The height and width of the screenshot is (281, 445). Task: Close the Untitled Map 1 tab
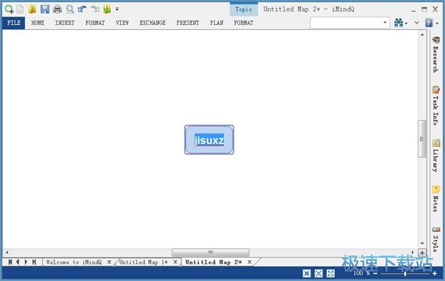point(176,262)
